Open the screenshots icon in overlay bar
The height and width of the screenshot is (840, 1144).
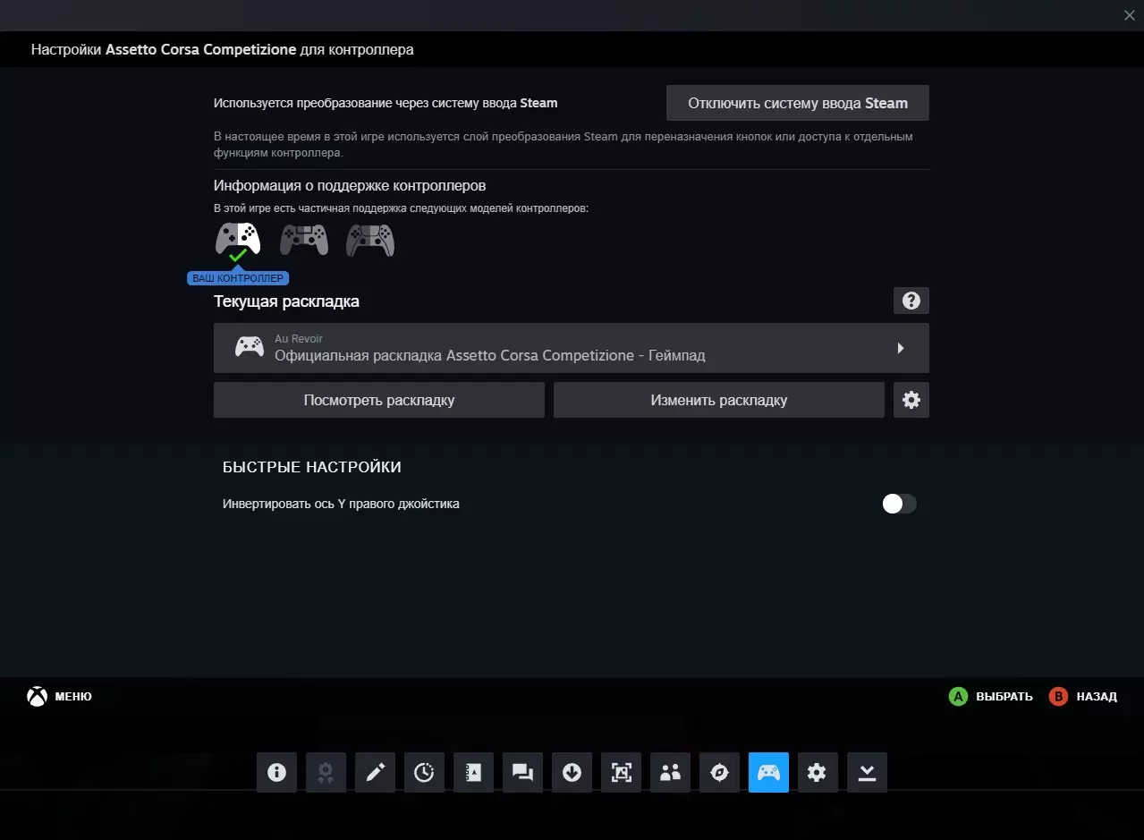(621, 772)
